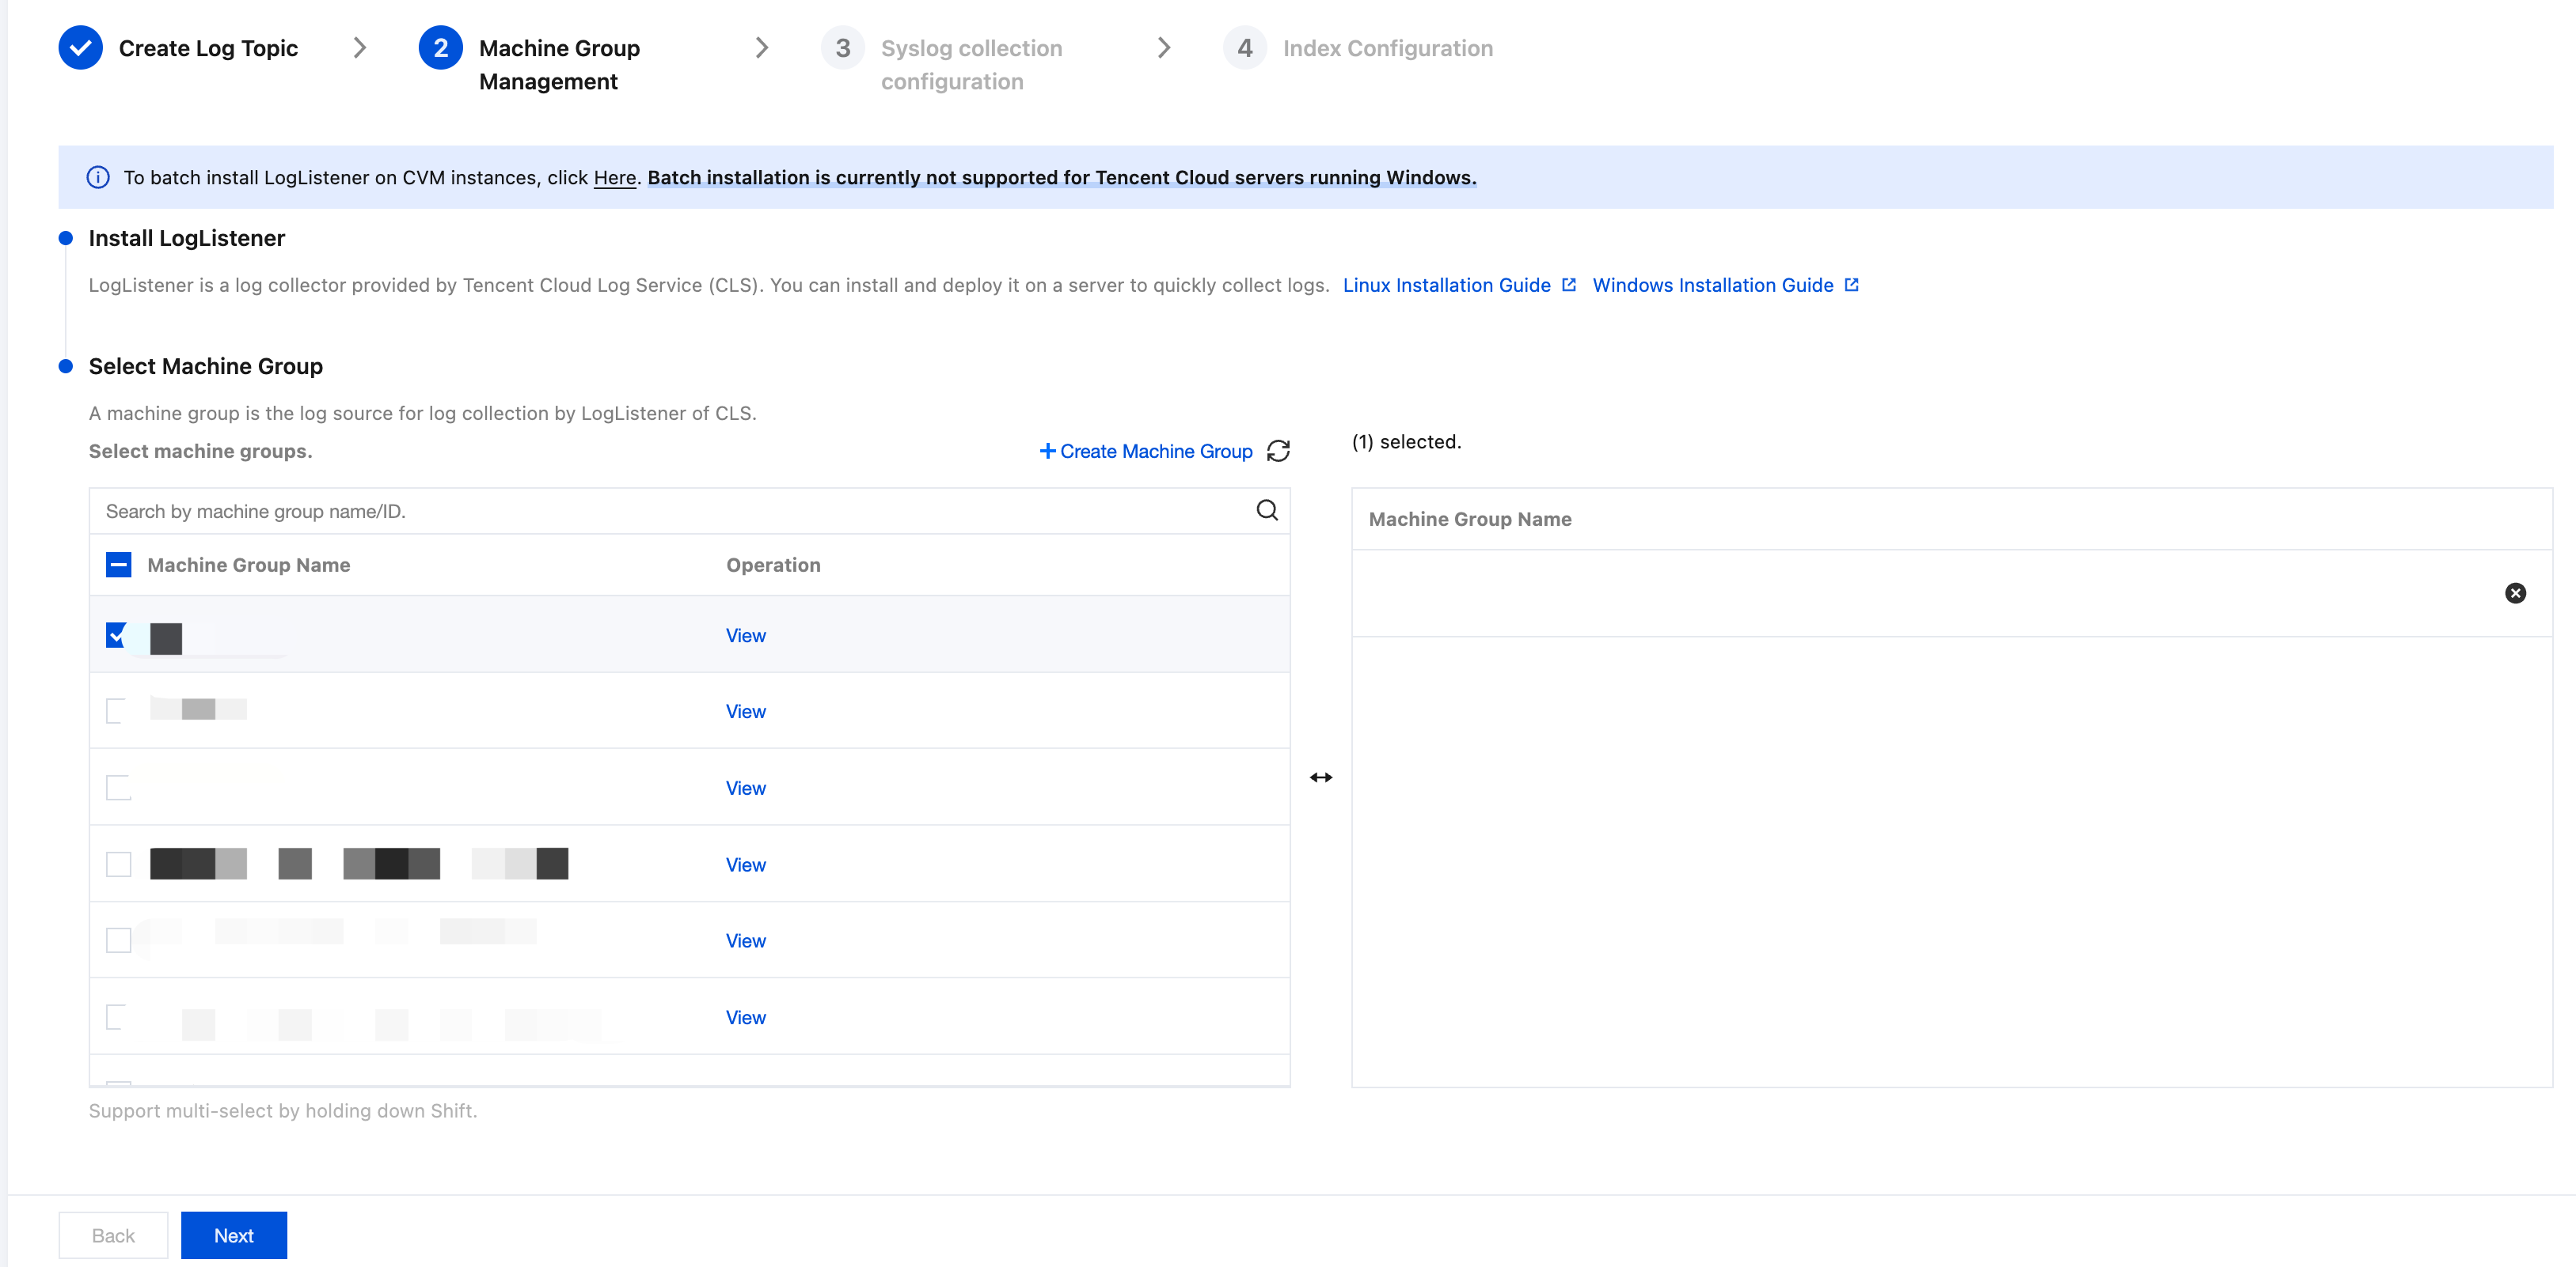Open the Linux Installation Guide link
The width and height of the screenshot is (2576, 1267).
[x=1446, y=285]
